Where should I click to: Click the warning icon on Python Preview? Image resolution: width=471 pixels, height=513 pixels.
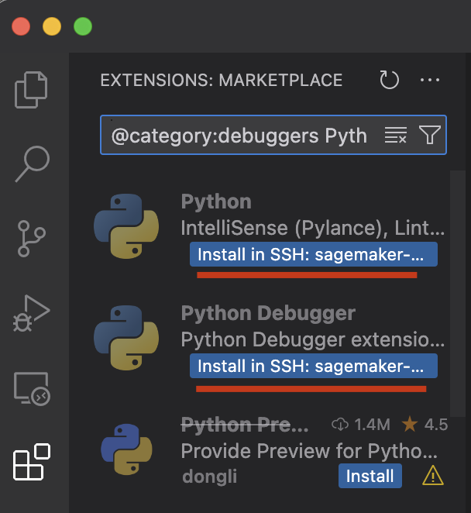(433, 476)
